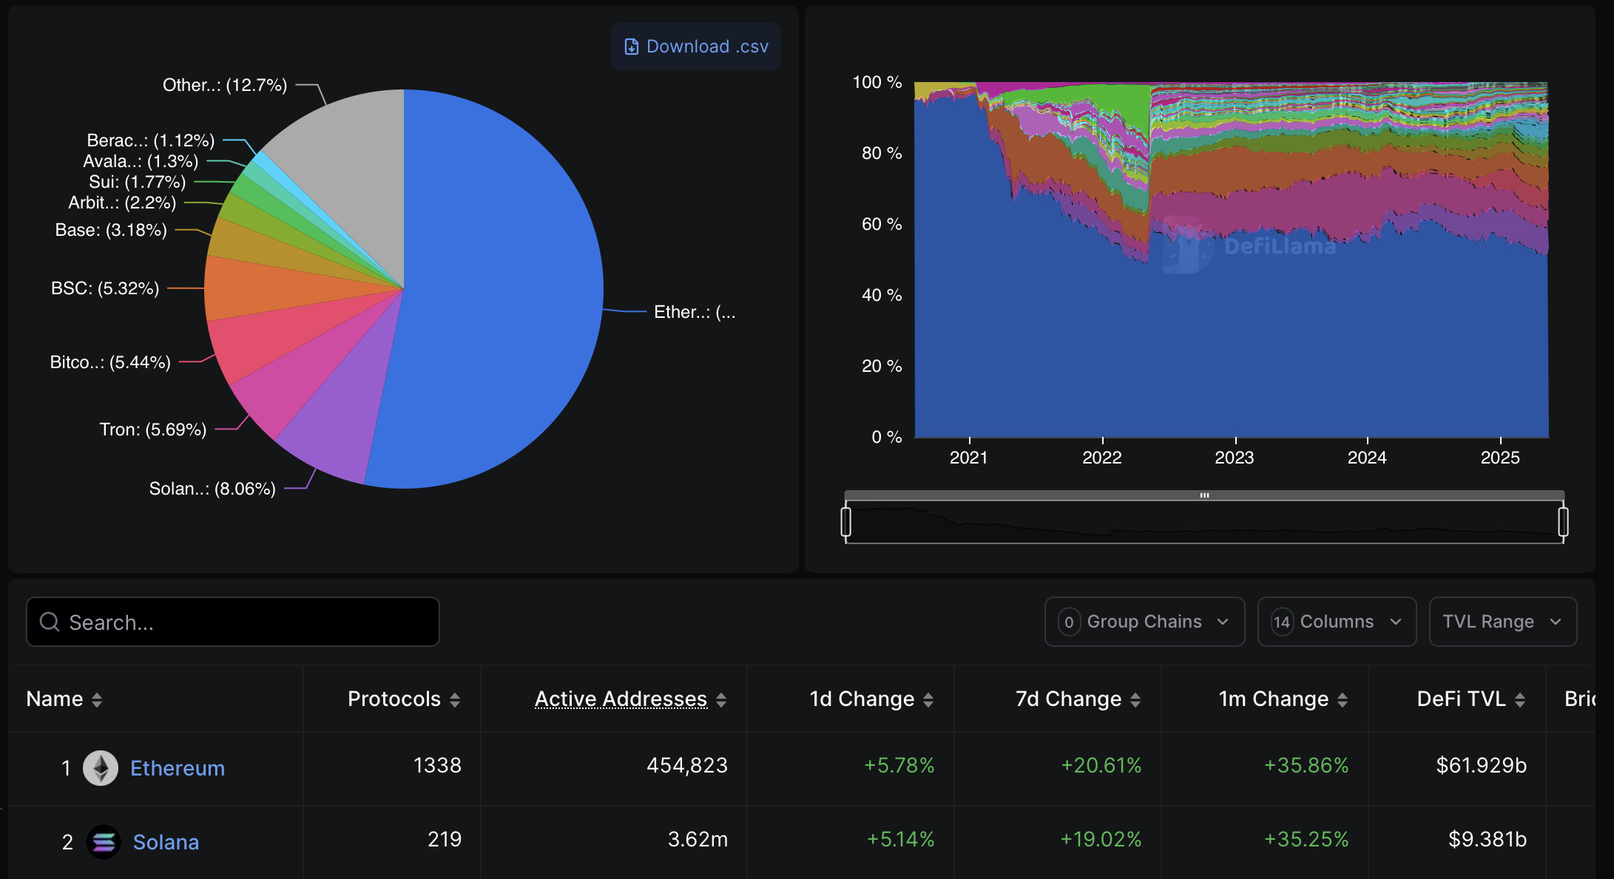
Task: Open the Solana chain link
Action: [166, 842]
